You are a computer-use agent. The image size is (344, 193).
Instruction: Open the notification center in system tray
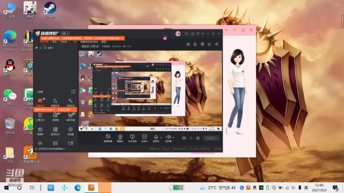[x=335, y=188]
